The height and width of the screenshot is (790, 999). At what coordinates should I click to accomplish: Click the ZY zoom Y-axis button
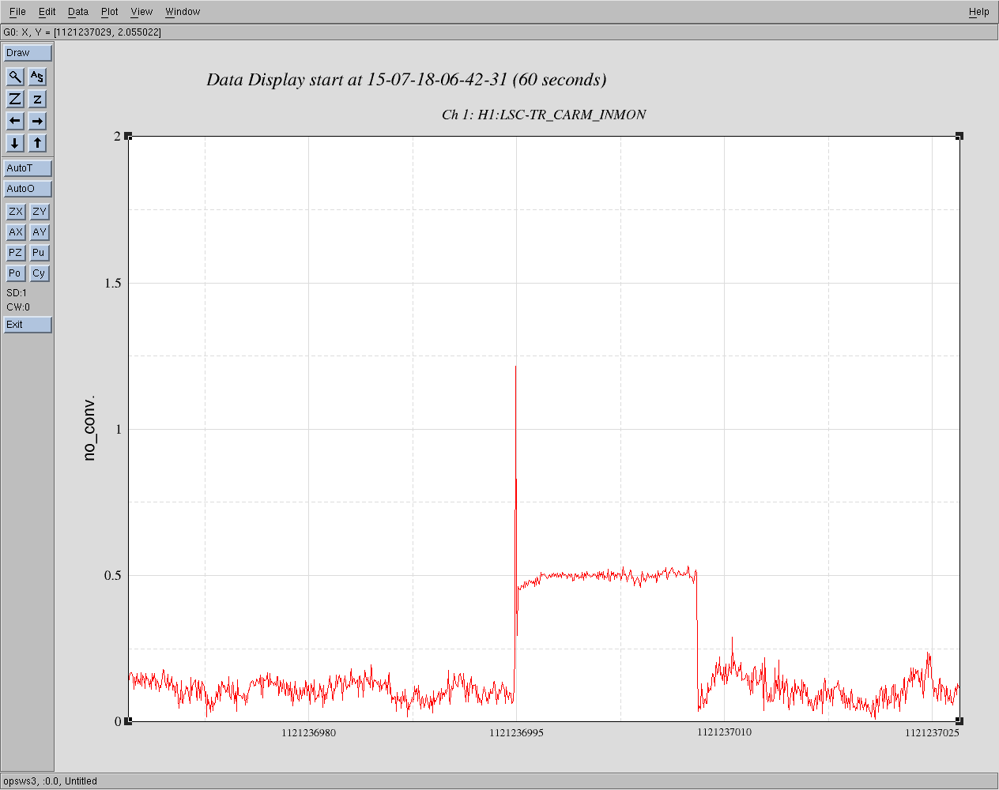(40, 212)
